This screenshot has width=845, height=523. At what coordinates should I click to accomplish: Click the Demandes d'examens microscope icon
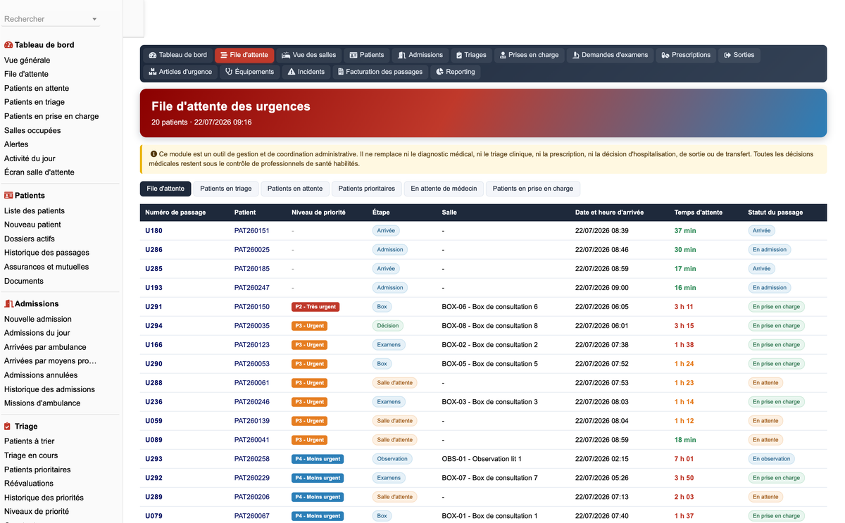(x=575, y=55)
